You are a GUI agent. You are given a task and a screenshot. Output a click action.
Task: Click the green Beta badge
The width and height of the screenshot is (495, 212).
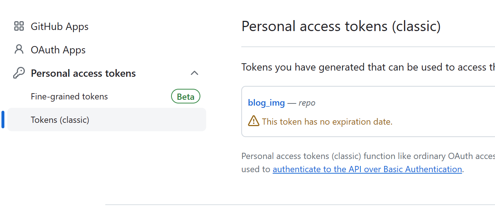186,96
